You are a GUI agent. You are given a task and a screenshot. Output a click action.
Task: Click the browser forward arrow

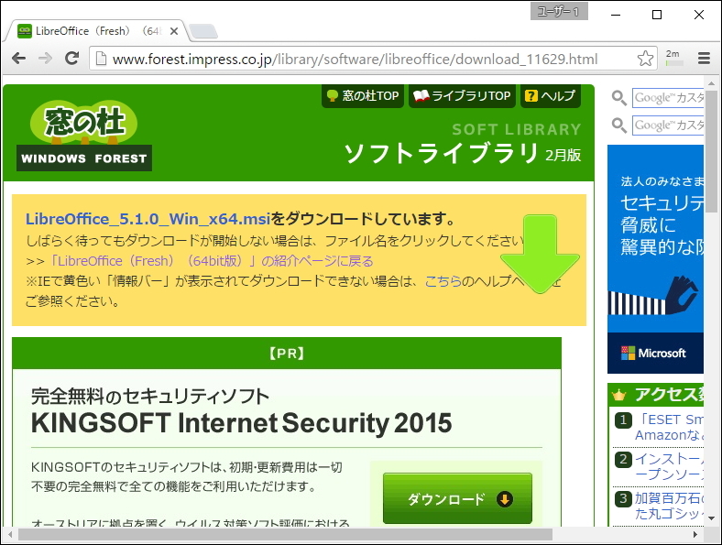pos(45,59)
